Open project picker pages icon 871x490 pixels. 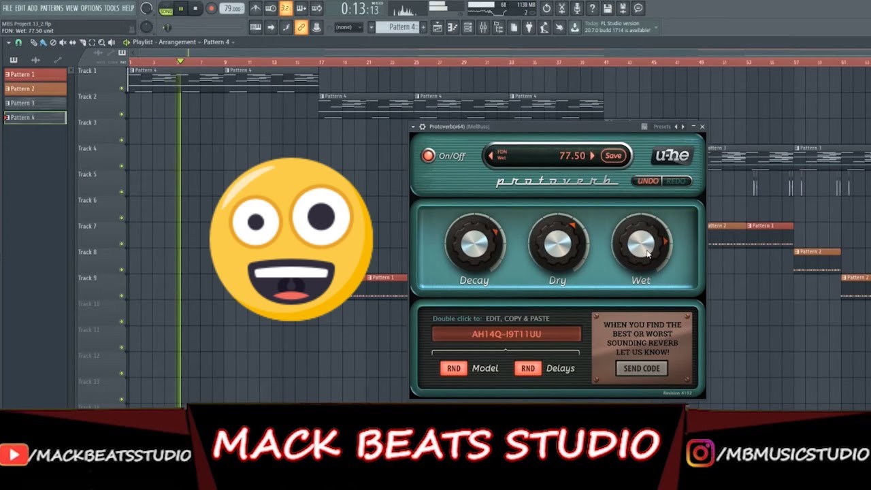(514, 27)
